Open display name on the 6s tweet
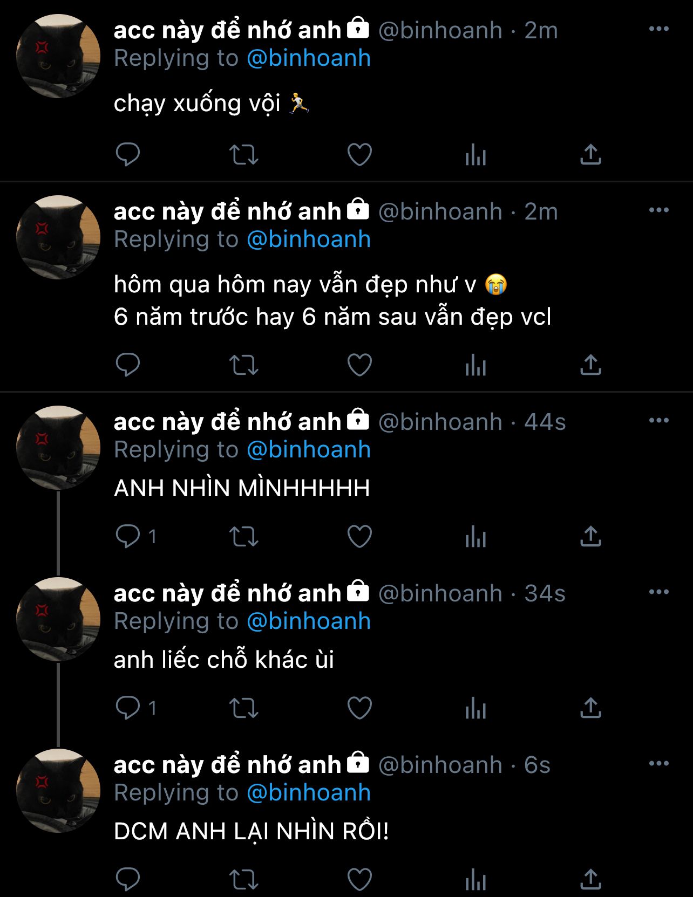Image resolution: width=693 pixels, height=897 pixels. pyautogui.click(x=227, y=765)
